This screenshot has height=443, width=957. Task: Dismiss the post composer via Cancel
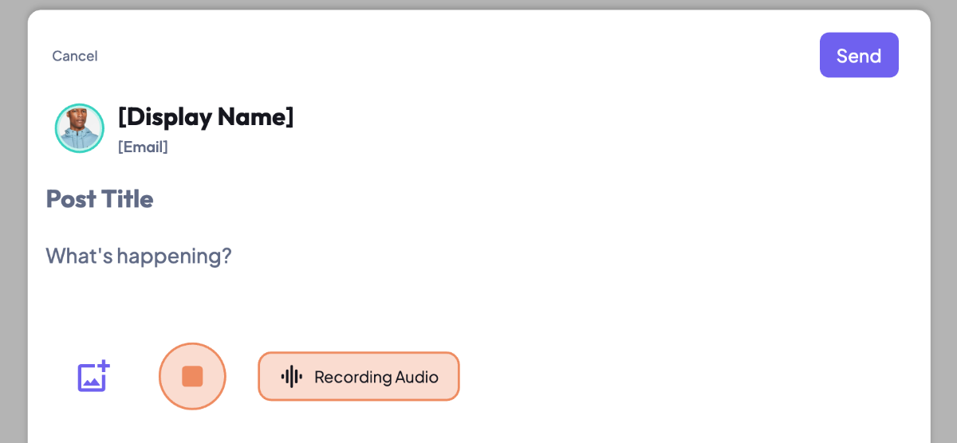pos(75,56)
